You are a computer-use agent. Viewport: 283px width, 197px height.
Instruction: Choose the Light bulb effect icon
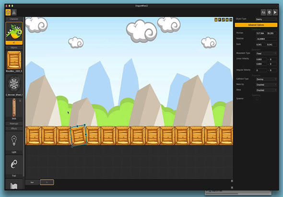pos(14,140)
